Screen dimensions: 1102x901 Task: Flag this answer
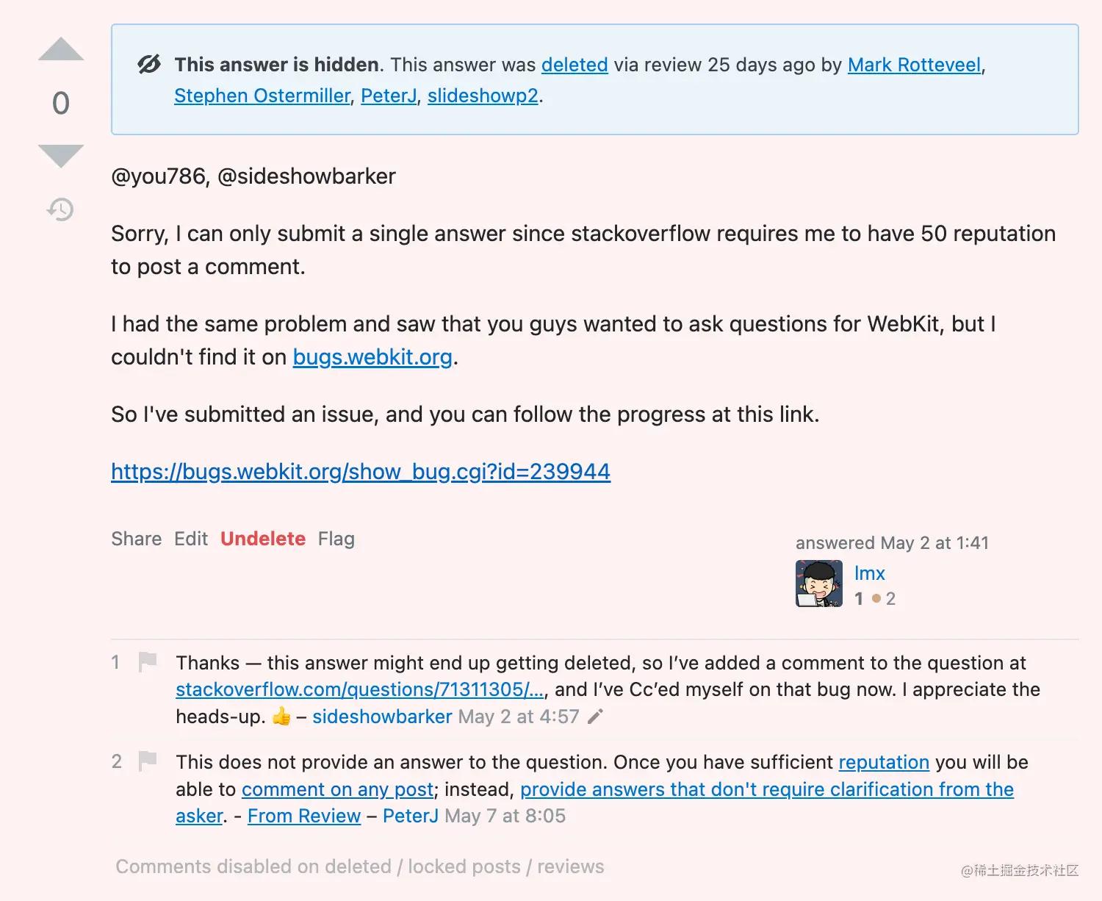pyautogui.click(x=336, y=539)
